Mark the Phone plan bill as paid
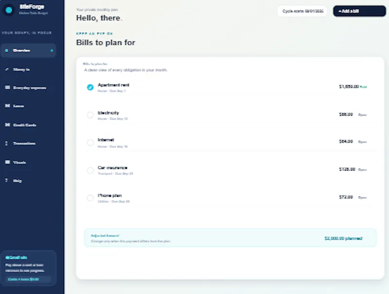This screenshot has height=294, width=389. click(90, 198)
